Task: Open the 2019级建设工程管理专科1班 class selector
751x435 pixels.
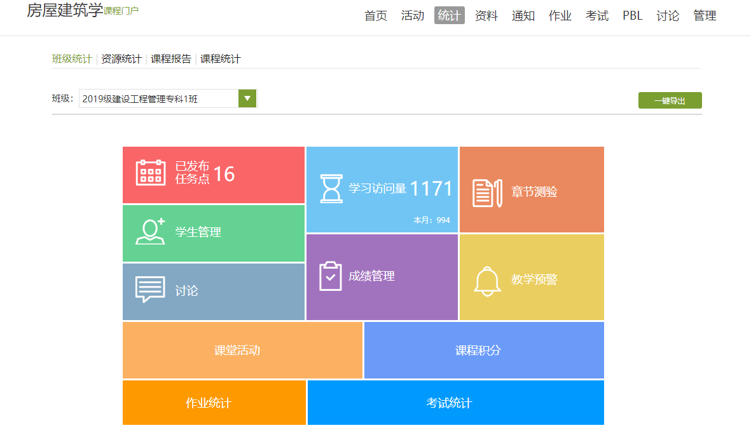Action: pos(159,98)
